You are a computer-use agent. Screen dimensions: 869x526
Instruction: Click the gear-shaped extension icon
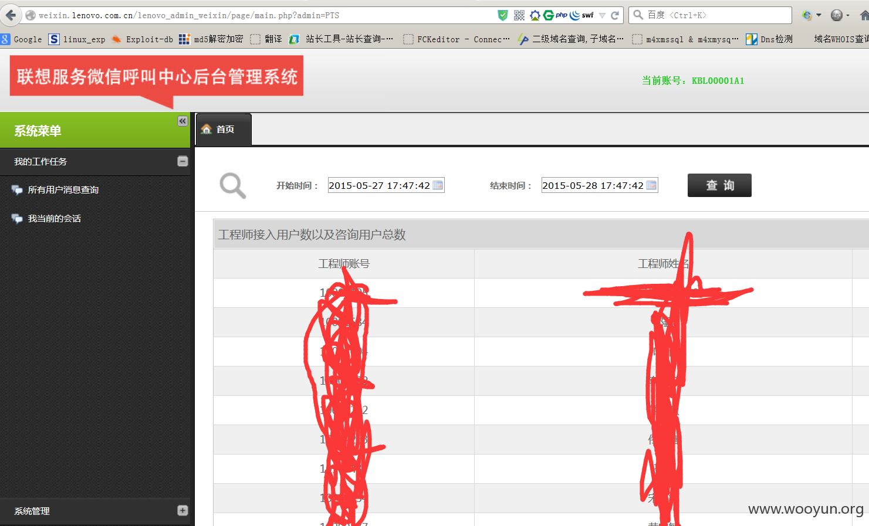pos(535,15)
